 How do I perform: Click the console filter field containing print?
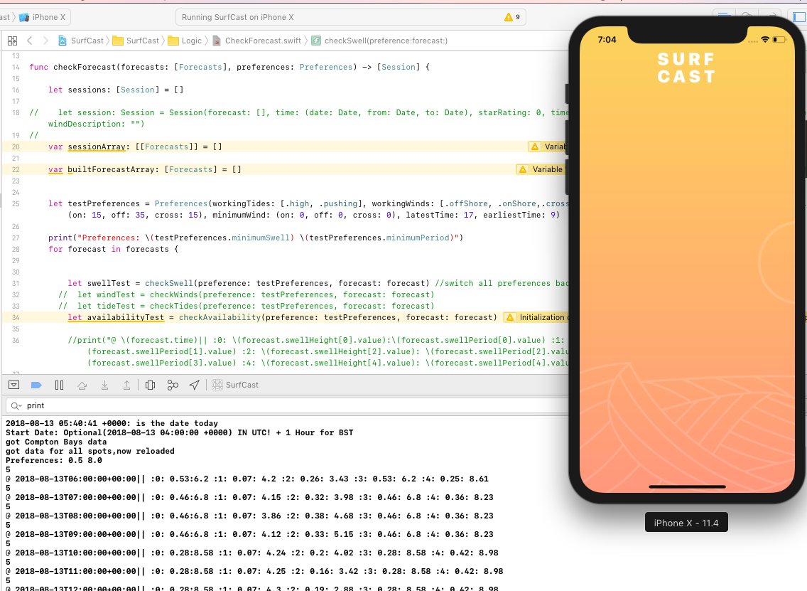(x=287, y=405)
